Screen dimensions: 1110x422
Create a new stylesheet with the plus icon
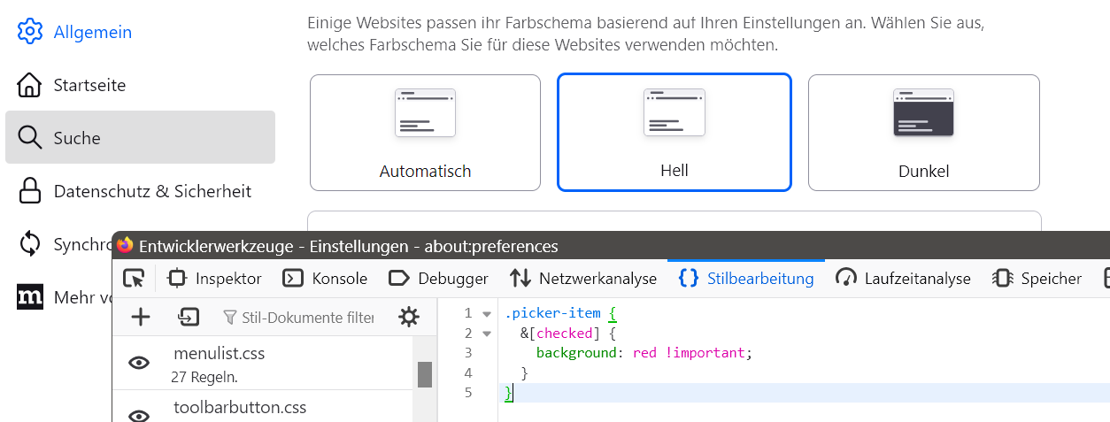[x=141, y=317]
